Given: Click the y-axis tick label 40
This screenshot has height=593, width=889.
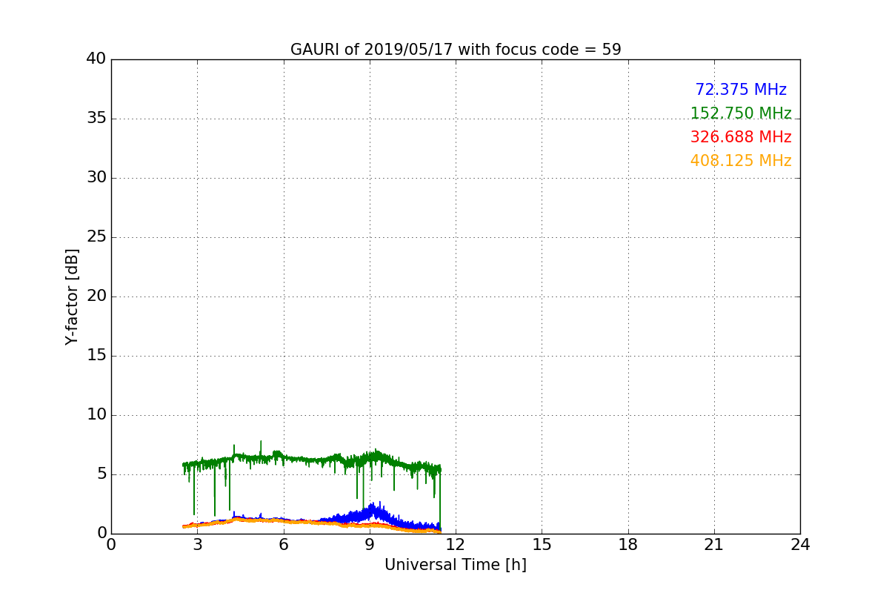Looking at the screenshot, I should pyautogui.click(x=96, y=59).
